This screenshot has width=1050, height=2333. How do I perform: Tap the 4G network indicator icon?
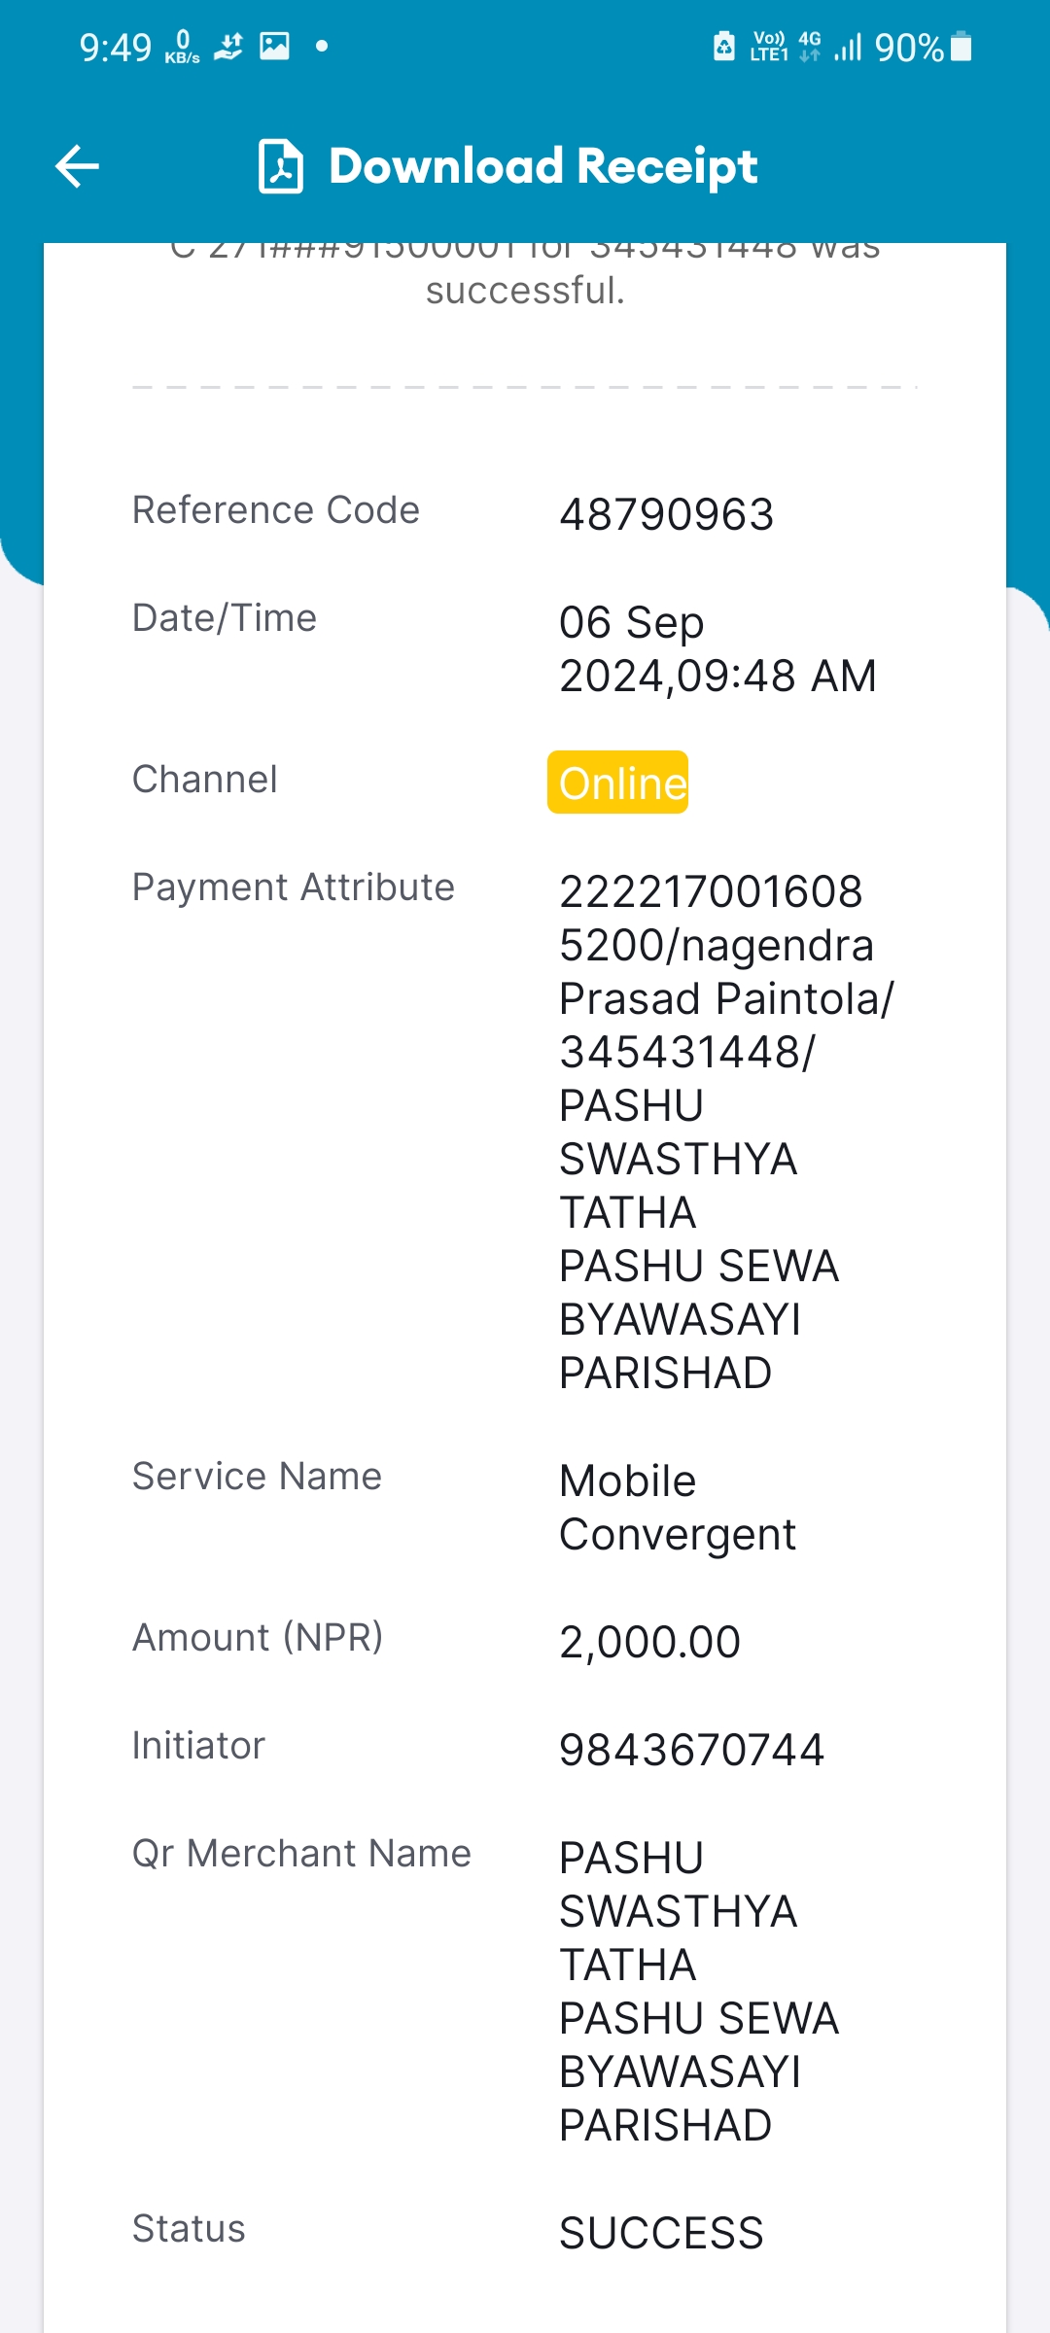point(810,47)
